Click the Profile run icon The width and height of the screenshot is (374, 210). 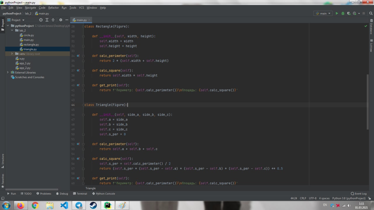354,13
